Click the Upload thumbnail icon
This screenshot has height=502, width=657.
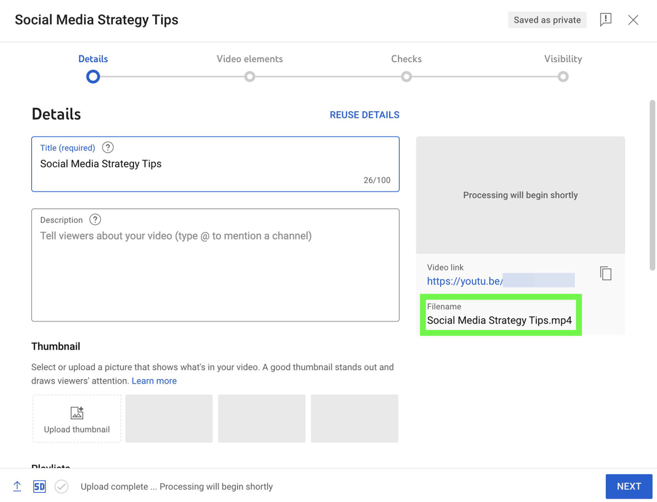click(77, 412)
